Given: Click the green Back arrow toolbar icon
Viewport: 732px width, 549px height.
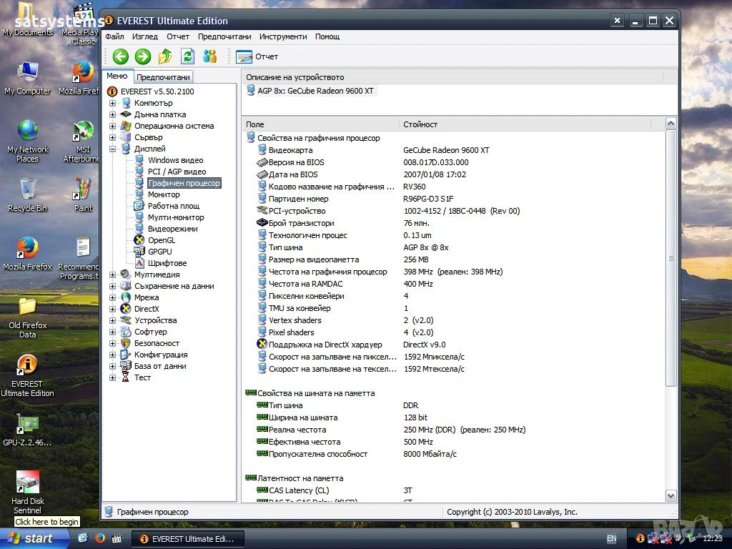Looking at the screenshot, I should [x=120, y=56].
